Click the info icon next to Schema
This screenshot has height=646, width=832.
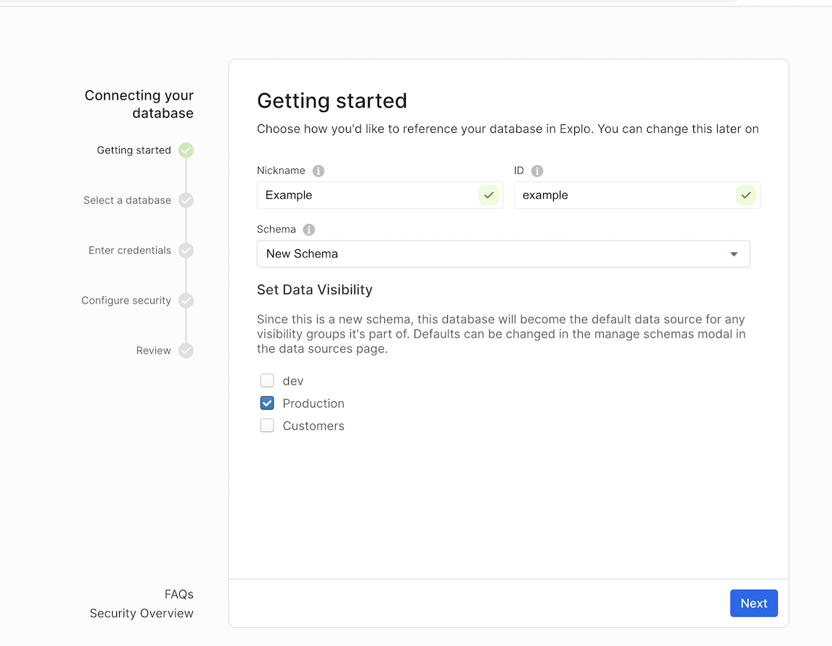click(x=308, y=229)
